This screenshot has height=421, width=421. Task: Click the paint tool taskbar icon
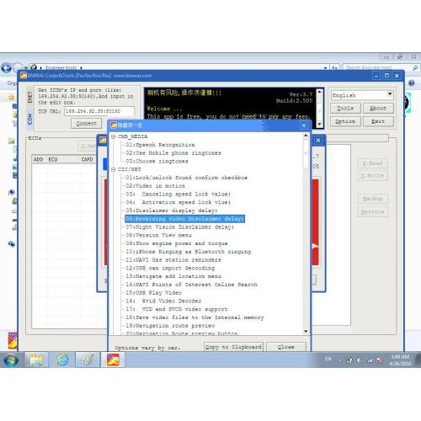click(x=88, y=360)
